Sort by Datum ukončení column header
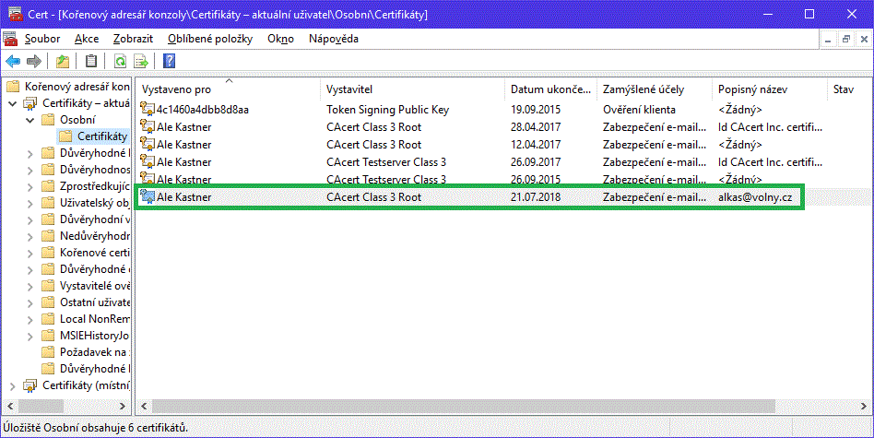This screenshot has width=874, height=438. [x=549, y=89]
